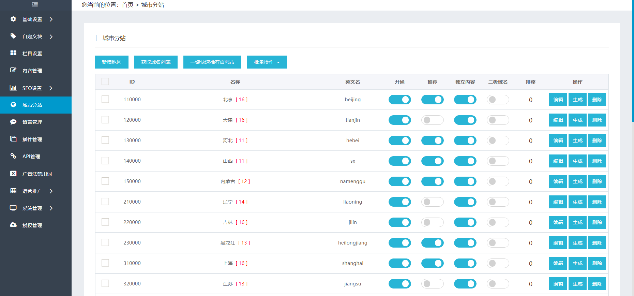This screenshot has height=296, width=634.
Task: Click 首页 in the breadcrumb
Action: pyautogui.click(x=127, y=5)
